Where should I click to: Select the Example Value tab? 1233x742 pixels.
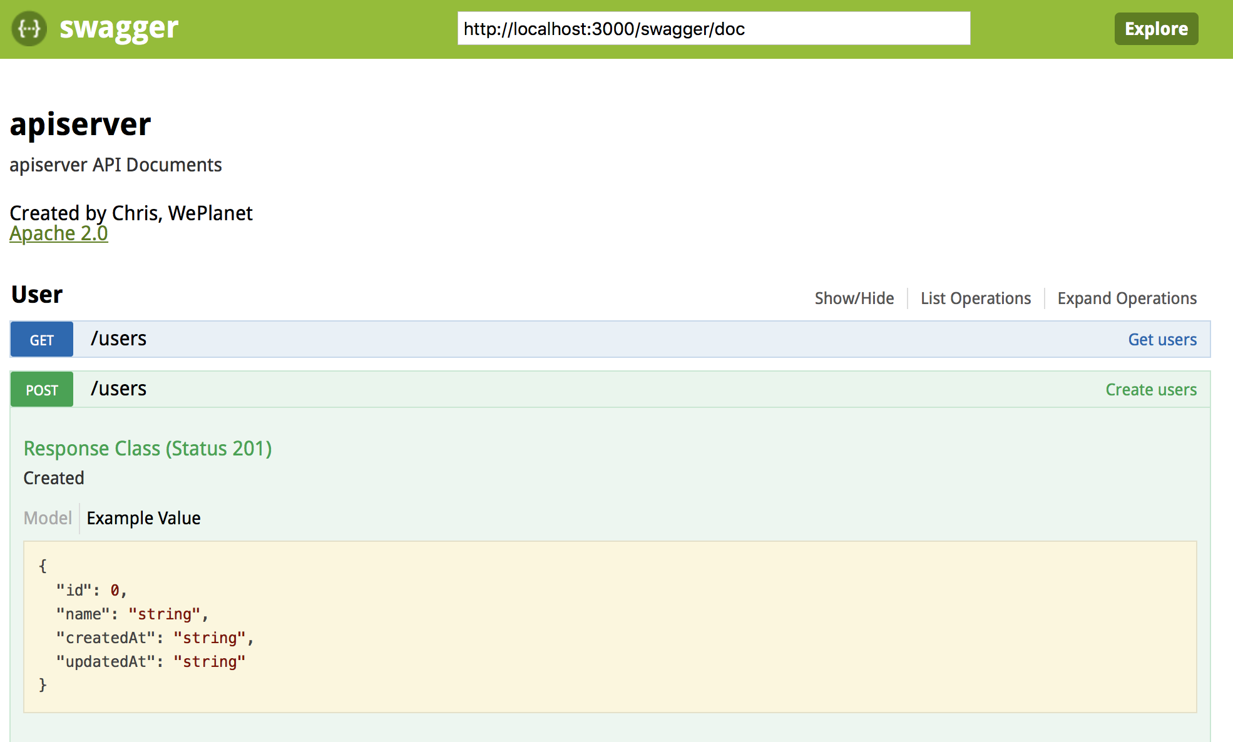143,518
